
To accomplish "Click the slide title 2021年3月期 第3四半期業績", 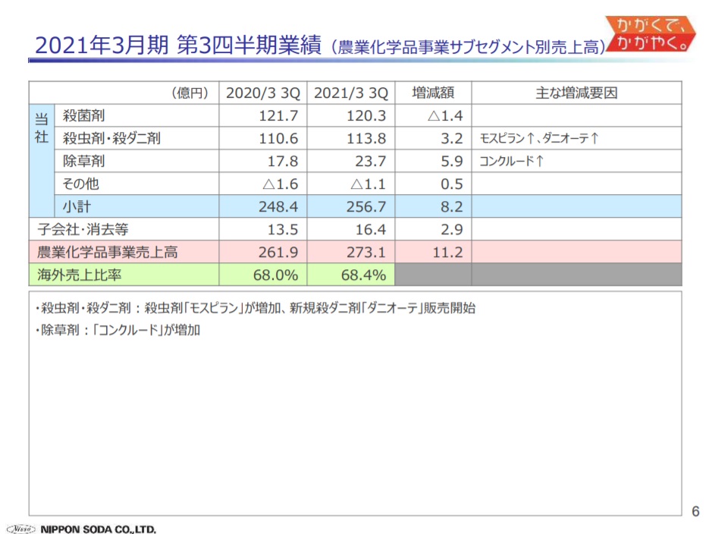I will [x=178, y=46].
